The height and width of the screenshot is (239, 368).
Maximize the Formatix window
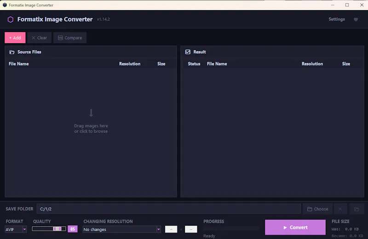pos(347,5)
